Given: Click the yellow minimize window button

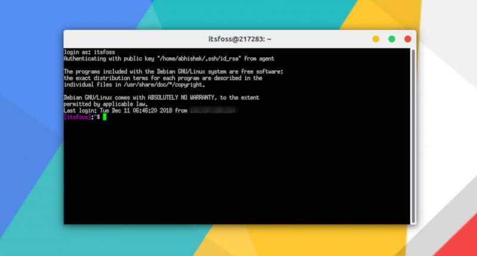Looking at the screenshot, I should (376, 39).
